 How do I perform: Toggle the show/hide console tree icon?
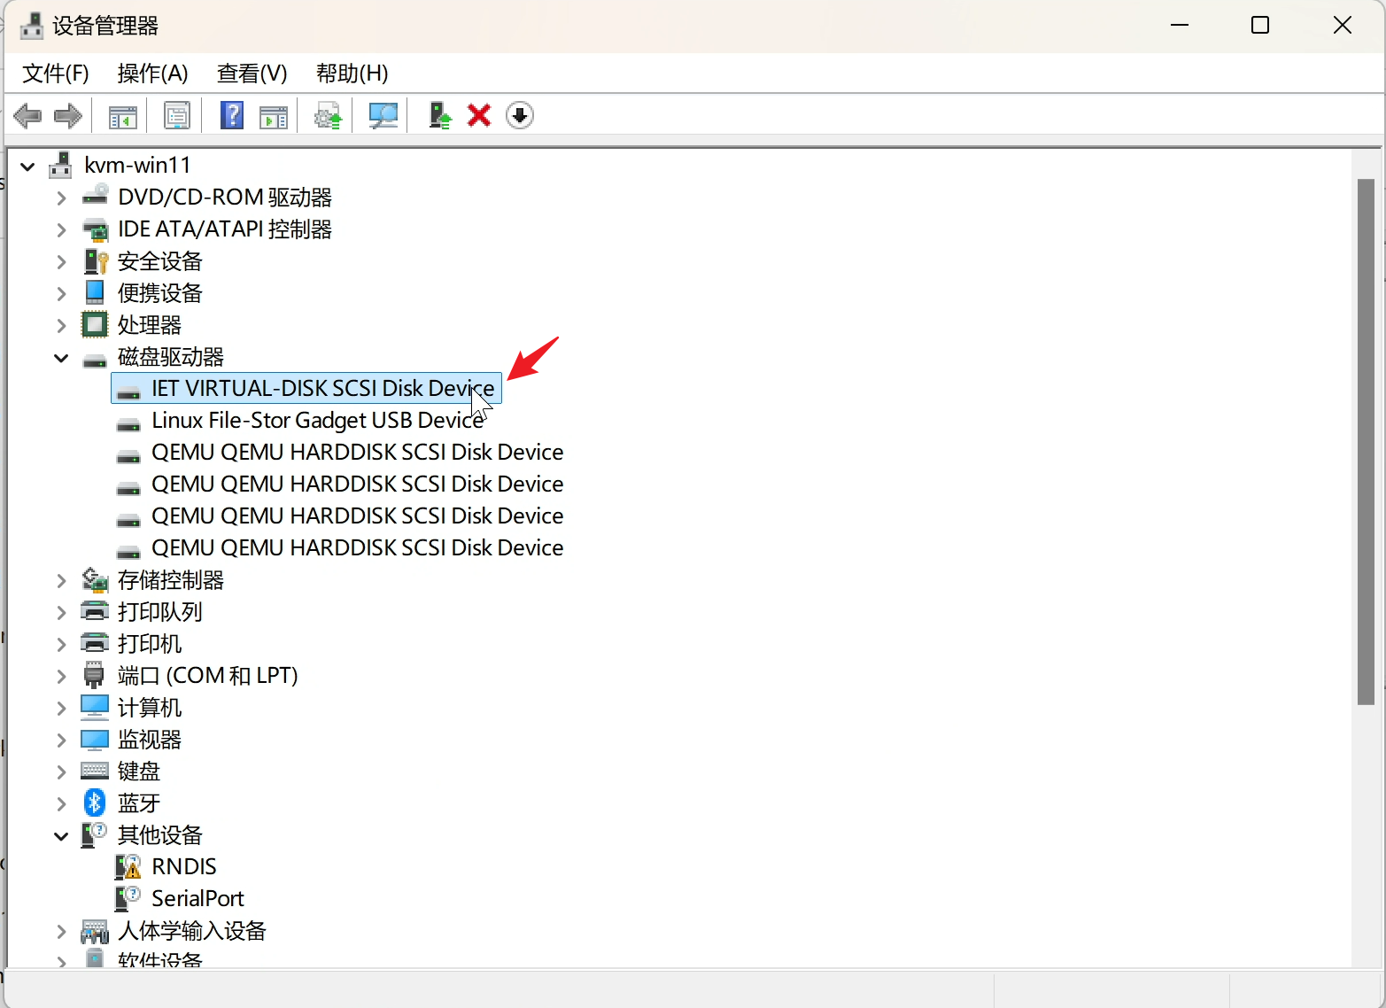click(123, 115)
